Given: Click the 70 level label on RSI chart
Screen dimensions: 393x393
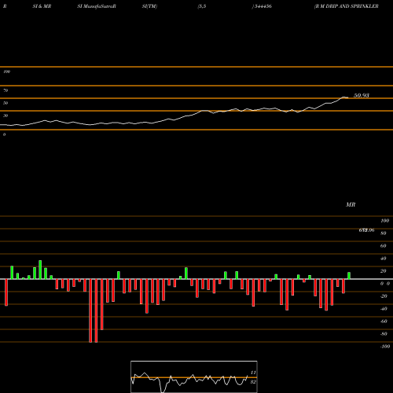Looking at the screenshot, I should click(6, 90).
